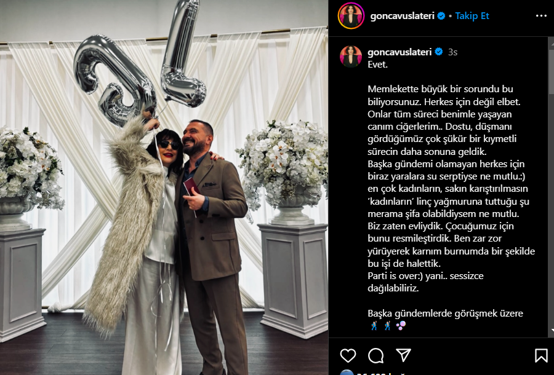Open the three-dot more options menu
The width and height of the screenshot is (554, 375).
point(541,16)
